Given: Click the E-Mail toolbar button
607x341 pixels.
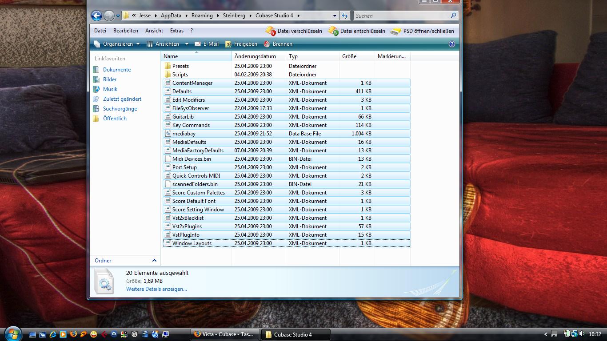Looking at the screenshot, I should (x=207, y=44).
